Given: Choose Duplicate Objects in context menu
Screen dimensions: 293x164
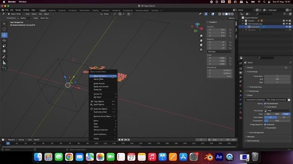Looking at the screenshot, I should (103, 109).
